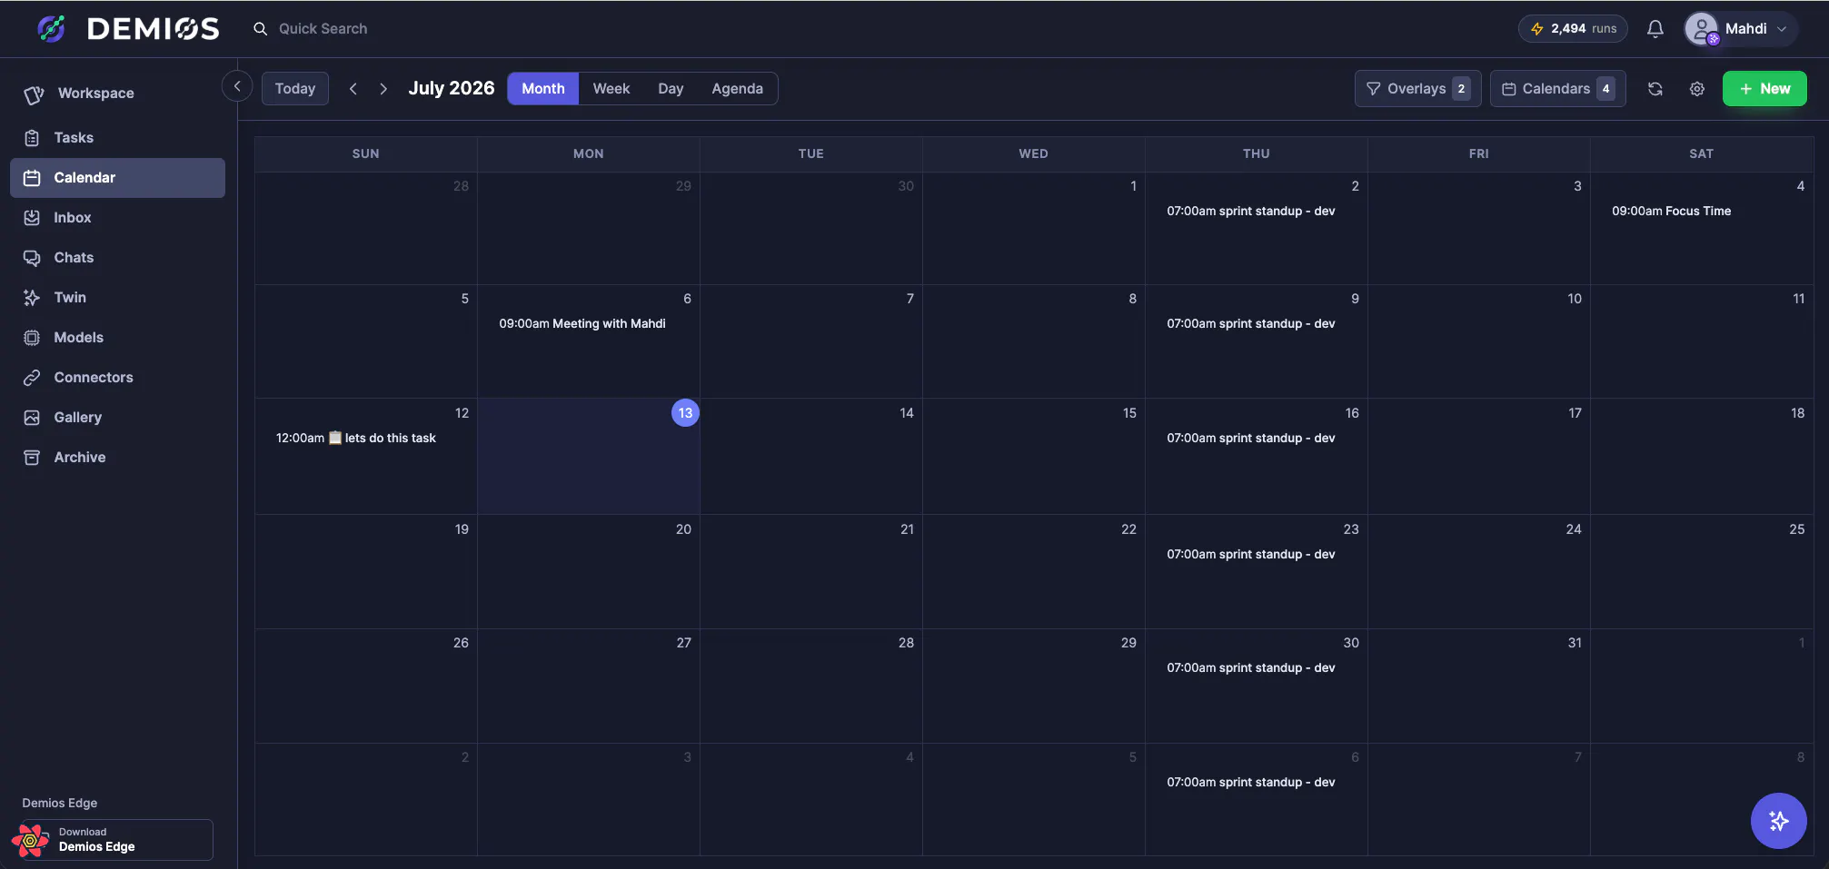Click the THU column header

point(1256,154)
